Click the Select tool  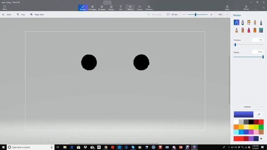7,15
